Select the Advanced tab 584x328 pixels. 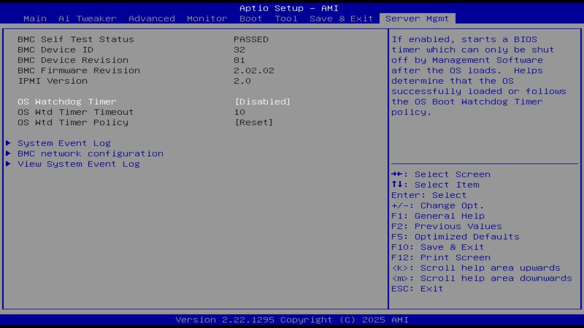[151, 18]
